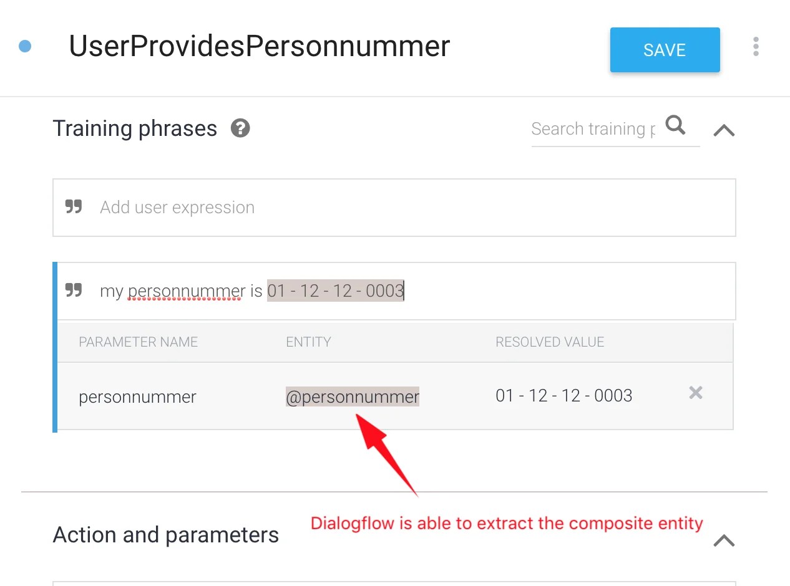Click the quote icon beside Add user expression
The height and width of the screenshot is (586, 790).
(73, 206)
